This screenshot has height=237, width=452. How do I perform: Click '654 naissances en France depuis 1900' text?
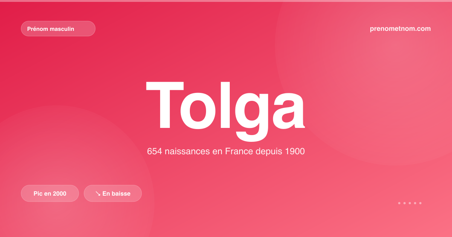coord(226,152)
